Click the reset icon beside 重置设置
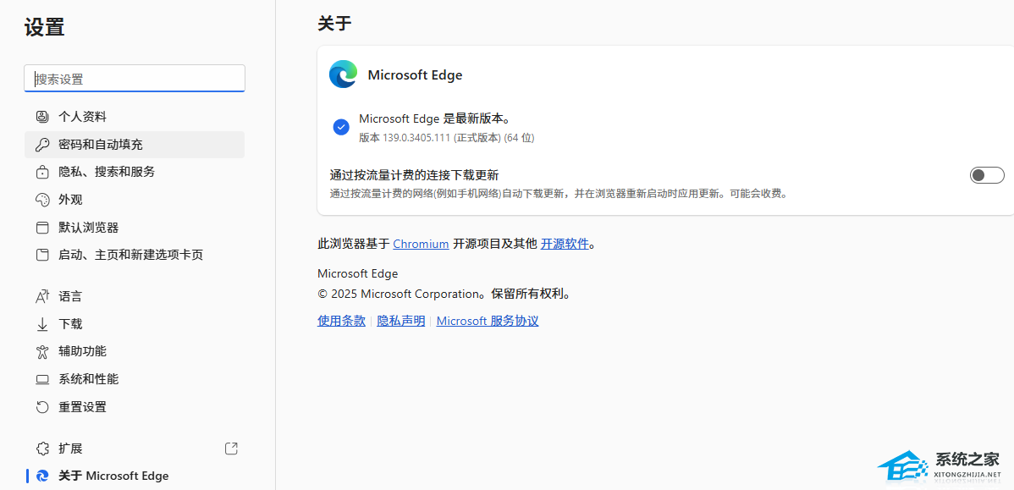Image resolution: width=1014 pixels, height=490 pixels. coord(42,406)
